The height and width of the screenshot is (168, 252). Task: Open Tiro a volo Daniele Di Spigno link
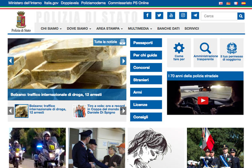(106, 109)
